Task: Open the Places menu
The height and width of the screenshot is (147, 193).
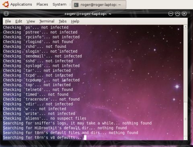Action: tap(42, 4)
